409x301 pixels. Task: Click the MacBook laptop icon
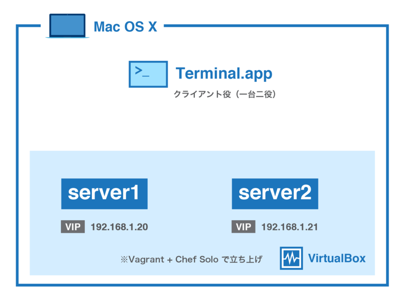tap(67, 26)
